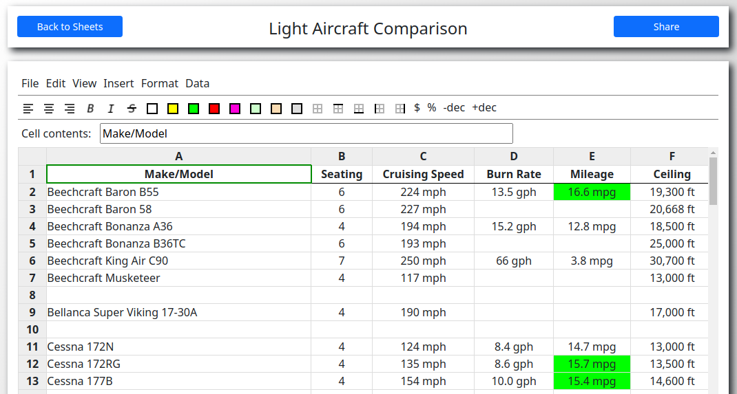Screen dimensions: 737x394
Task: Select the Make/Model header cell
Action: click(178, 174)
